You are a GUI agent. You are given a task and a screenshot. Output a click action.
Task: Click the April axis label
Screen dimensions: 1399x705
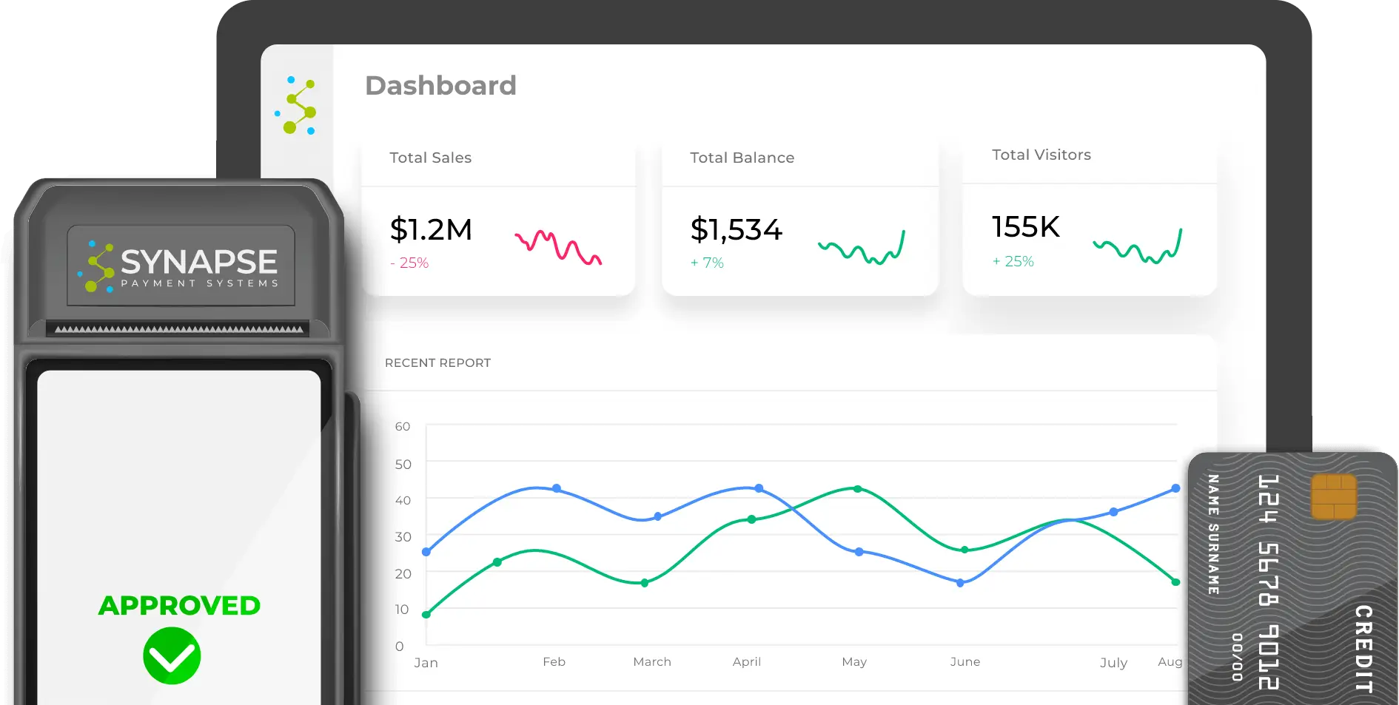coord(747,661)
